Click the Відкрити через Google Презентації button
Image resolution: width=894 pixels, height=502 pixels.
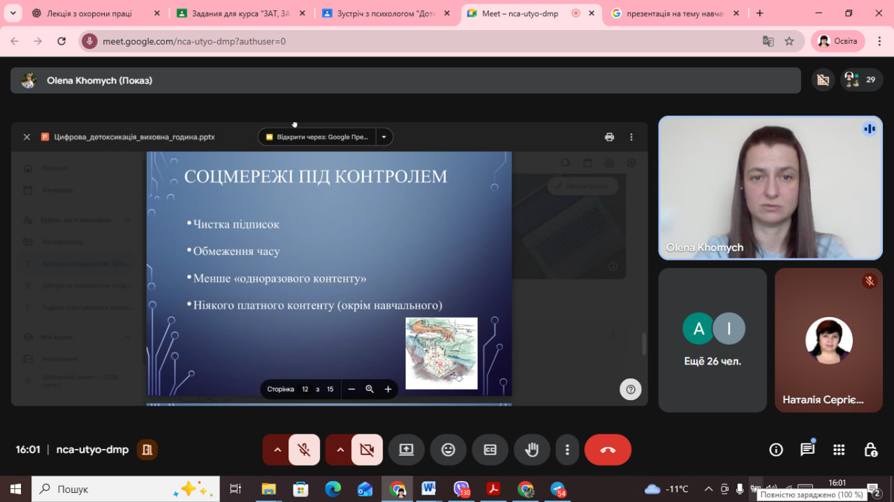[x=318, y=137]
